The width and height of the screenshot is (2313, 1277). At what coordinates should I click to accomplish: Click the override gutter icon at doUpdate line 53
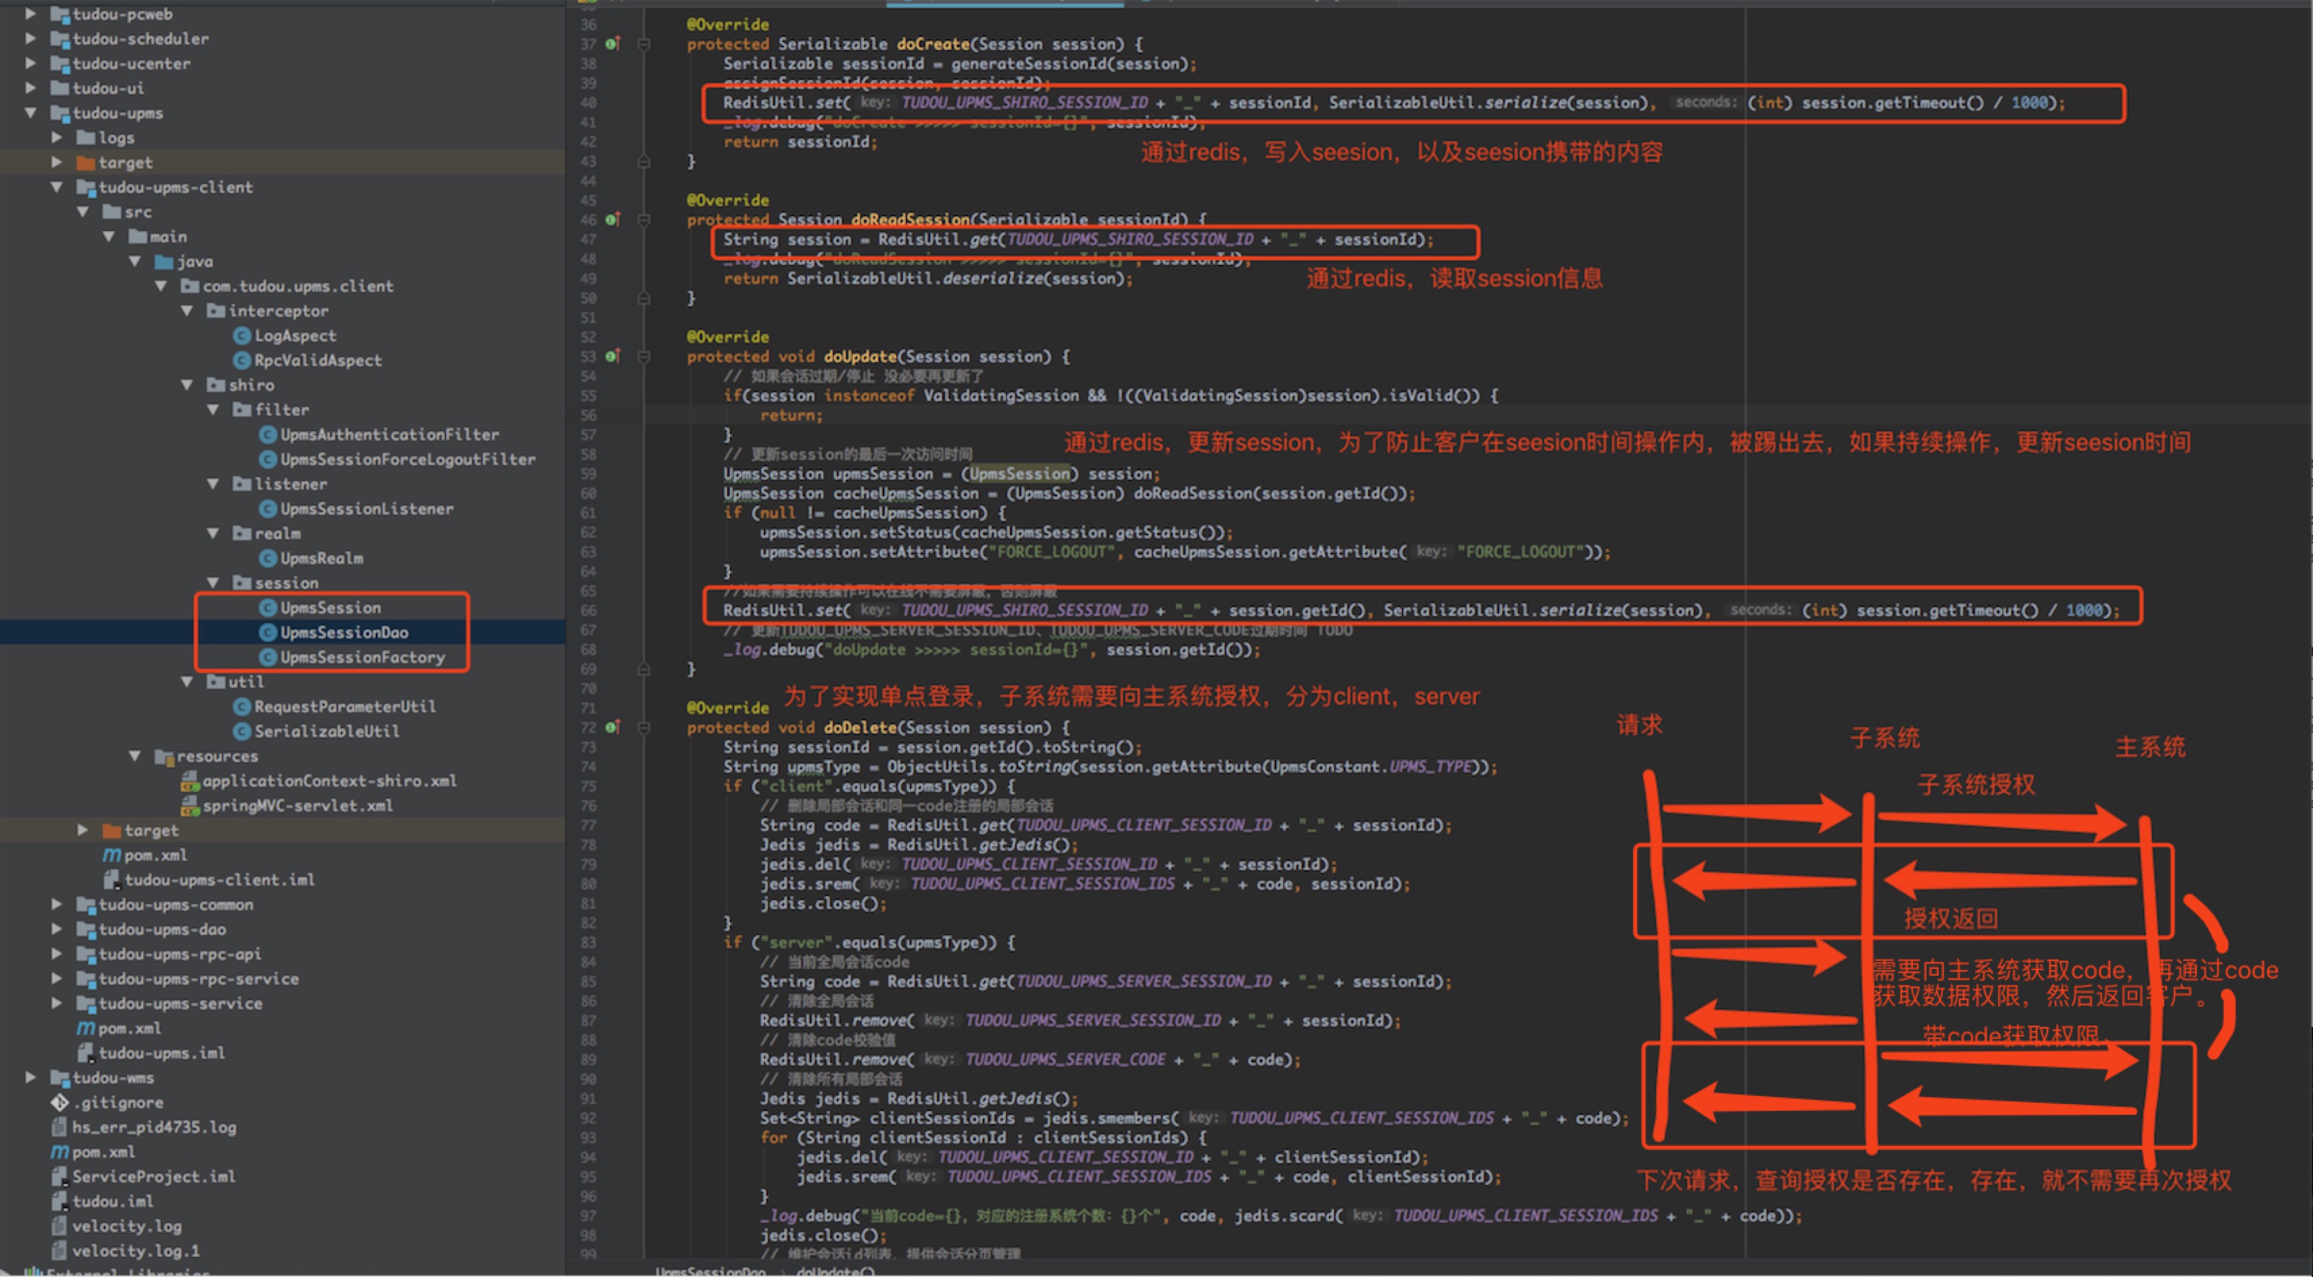coord(612,356)
